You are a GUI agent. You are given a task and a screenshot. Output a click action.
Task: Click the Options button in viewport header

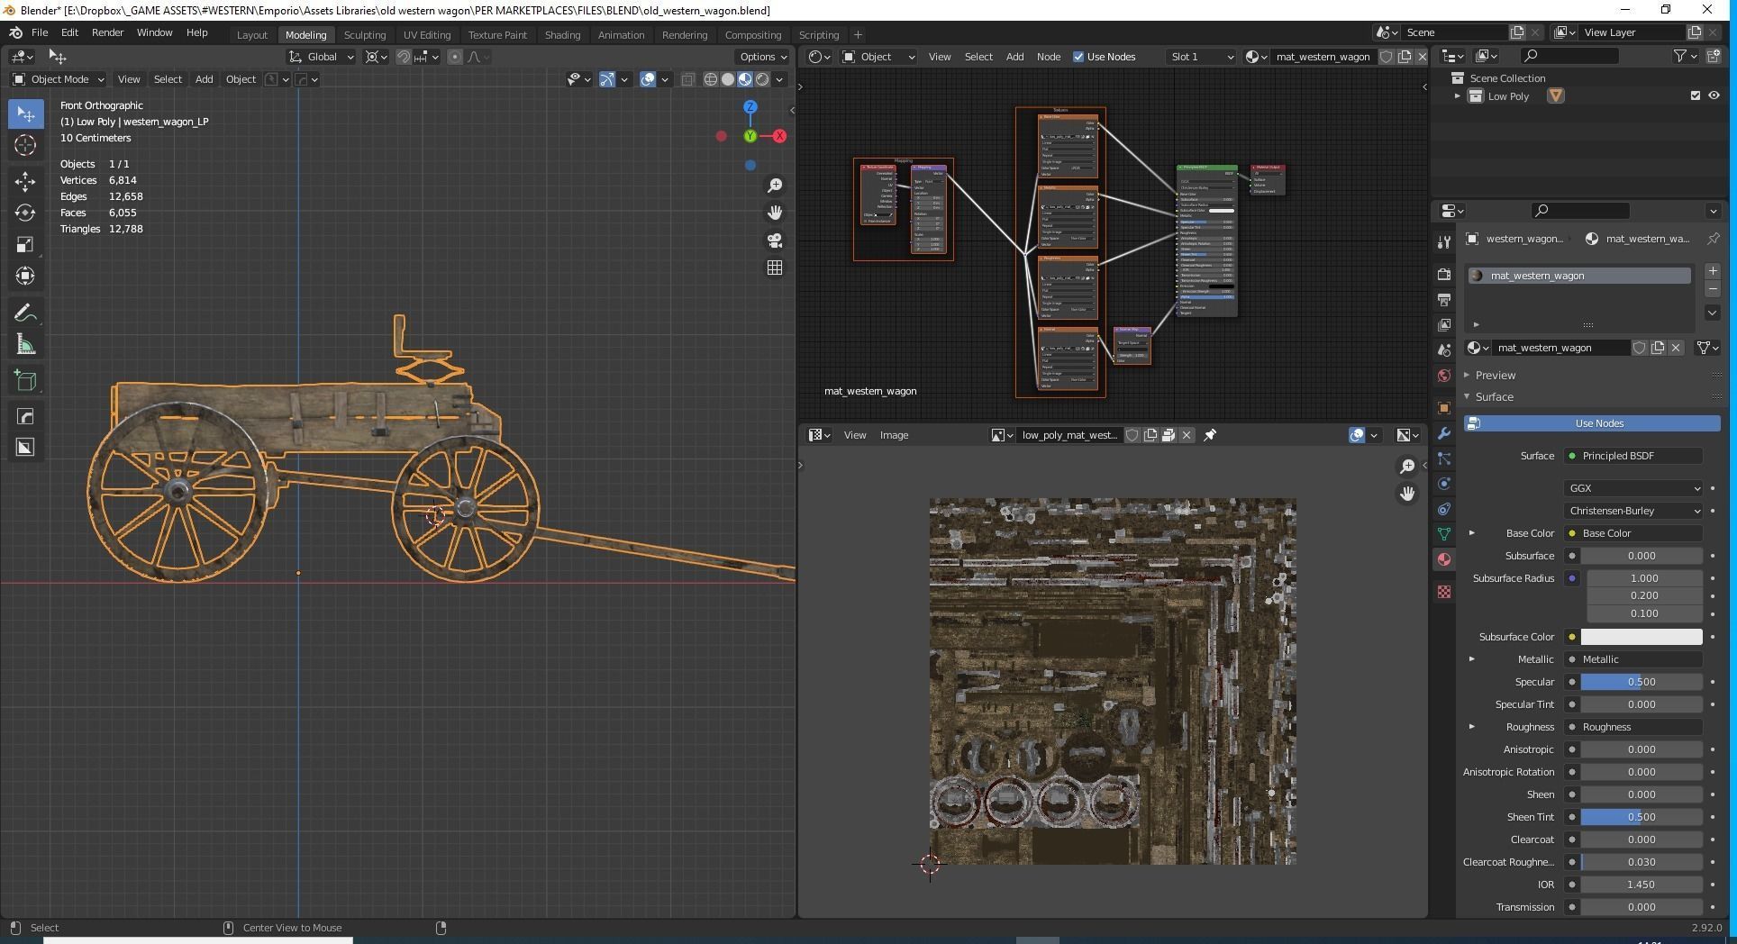tap(762, 57)
